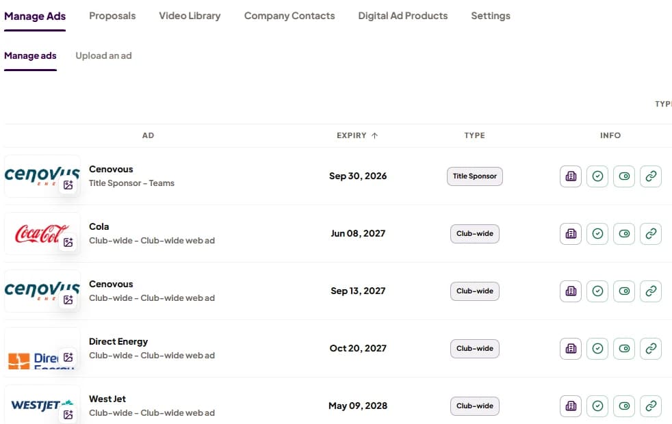Click checkmark icon for Cenovous Sep 13, 2027 ad
The width and height of the screenshot is (672, 424).
tap(597, 291)
